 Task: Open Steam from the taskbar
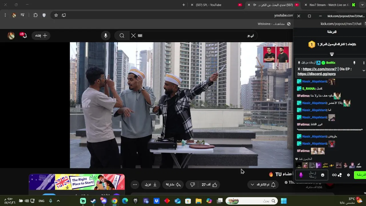[x=93, y=201]
